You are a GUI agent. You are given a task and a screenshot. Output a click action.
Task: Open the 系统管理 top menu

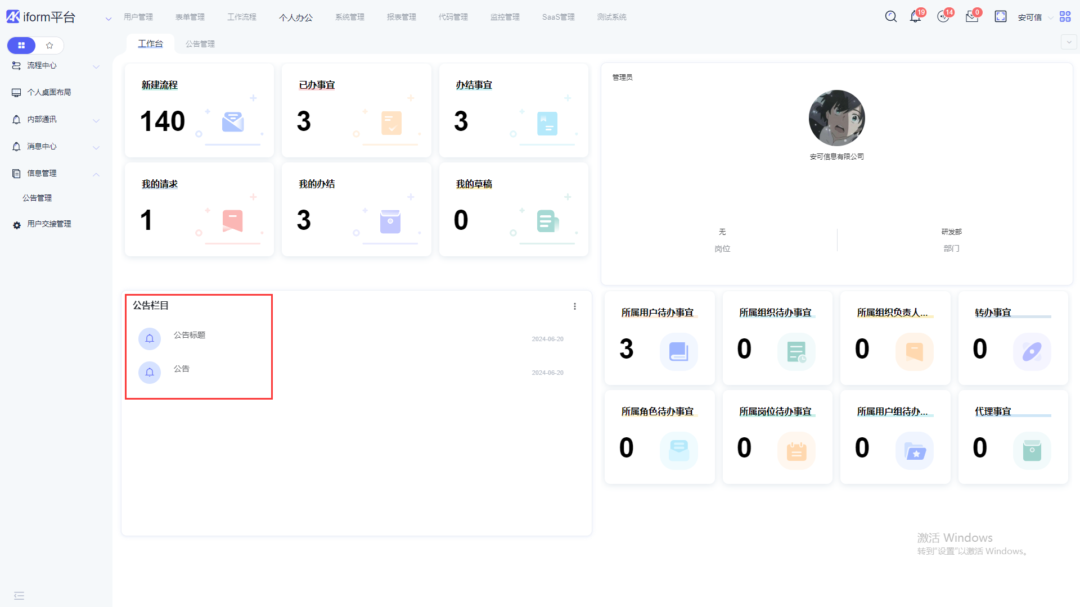tap(349, 17)
